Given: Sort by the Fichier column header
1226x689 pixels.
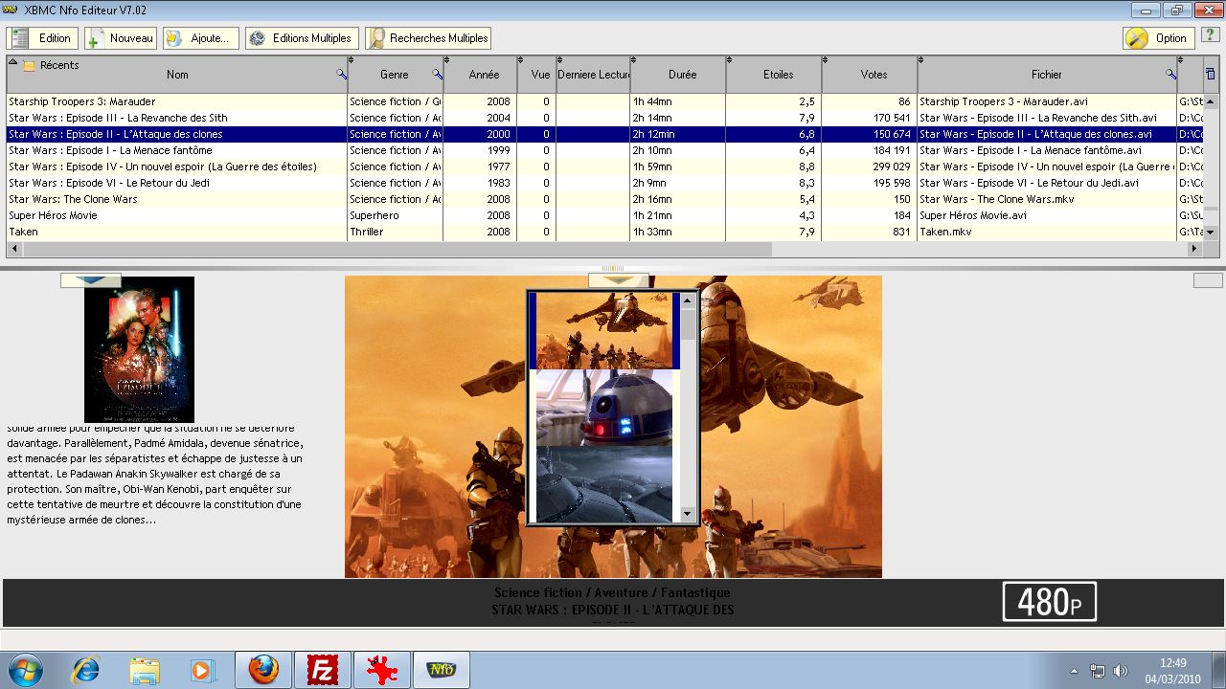Looking at the screenshot, I should coord(1047,75).
